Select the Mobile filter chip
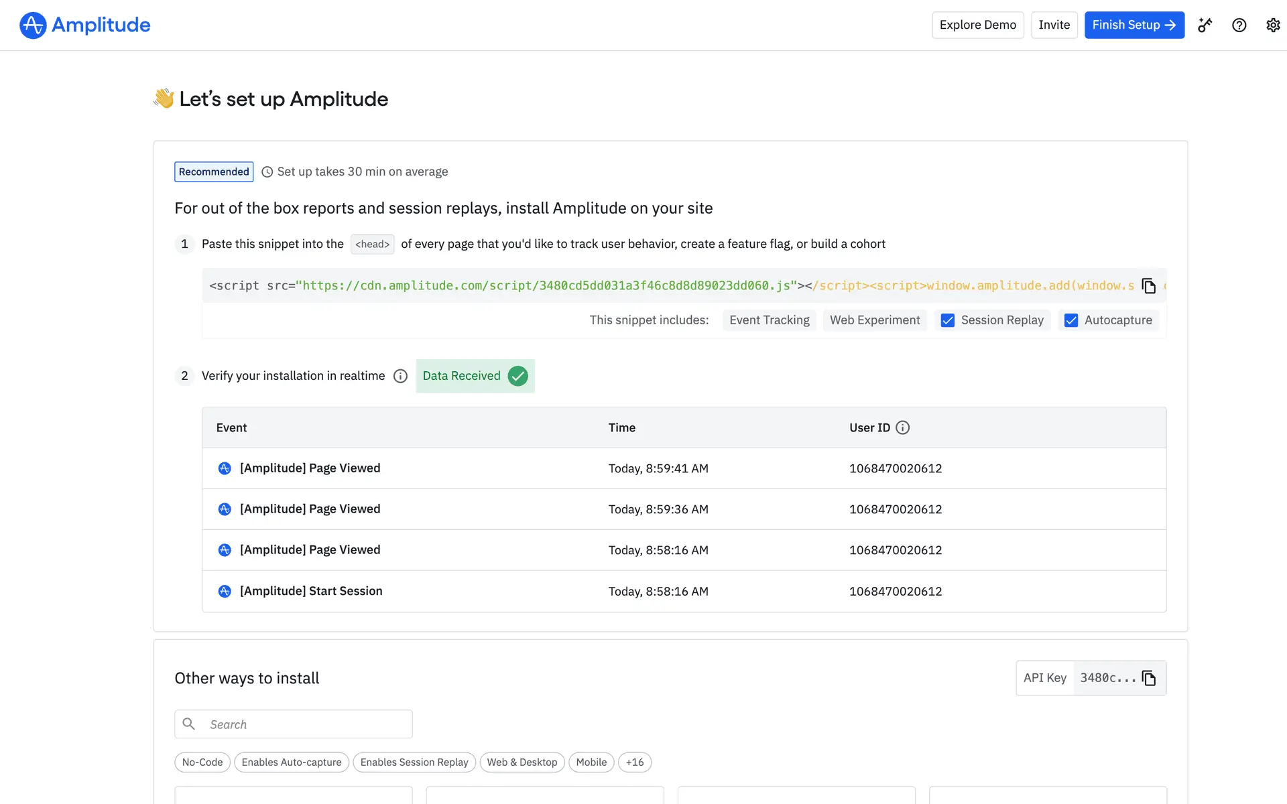Screen dimensions: 1287x804 click(x=591, y=762)
